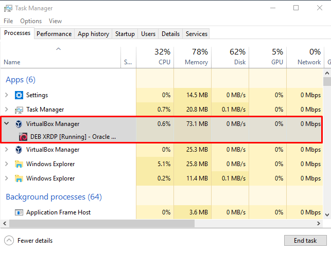Click the Task Manager row icon
Viewport: 331px width, 253px height.
tap(19, 110)
